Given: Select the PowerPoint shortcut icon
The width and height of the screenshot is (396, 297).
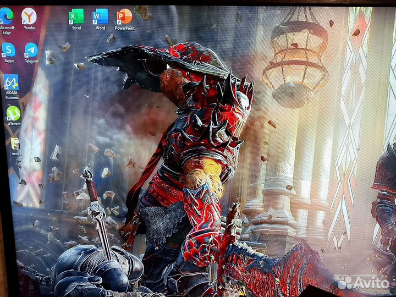Looking at the screenshot, I should 124,16.
